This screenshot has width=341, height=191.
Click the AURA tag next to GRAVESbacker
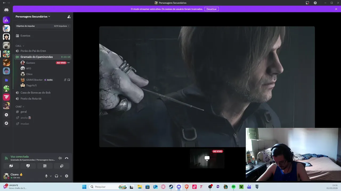[x=48, y=80]
